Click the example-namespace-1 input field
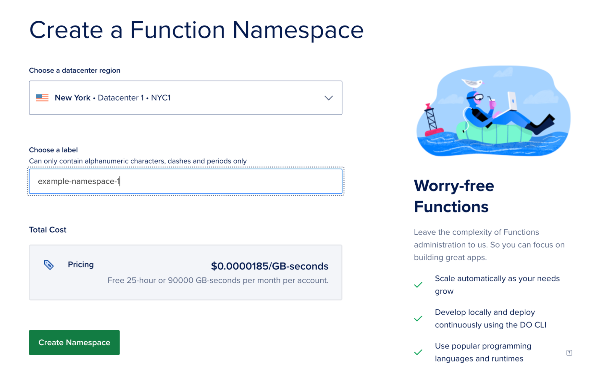This screenshot has width=599, height=375. (185, 181)
